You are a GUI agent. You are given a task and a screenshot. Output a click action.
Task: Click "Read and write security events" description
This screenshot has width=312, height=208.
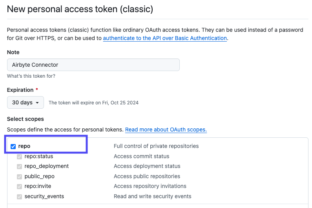(153, 196)
